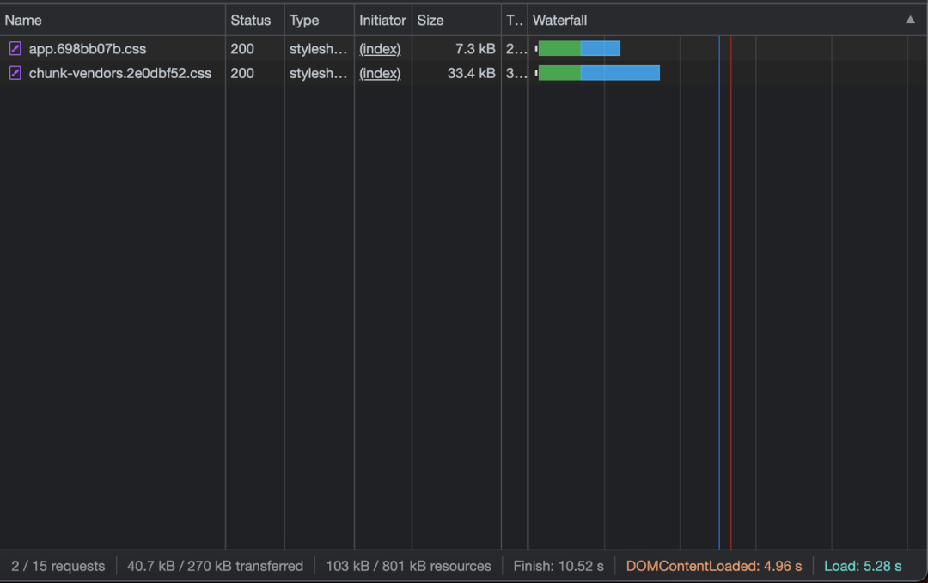
Task: Click the 200 status of app.698bb07b.css
Action: coord(242,48)
